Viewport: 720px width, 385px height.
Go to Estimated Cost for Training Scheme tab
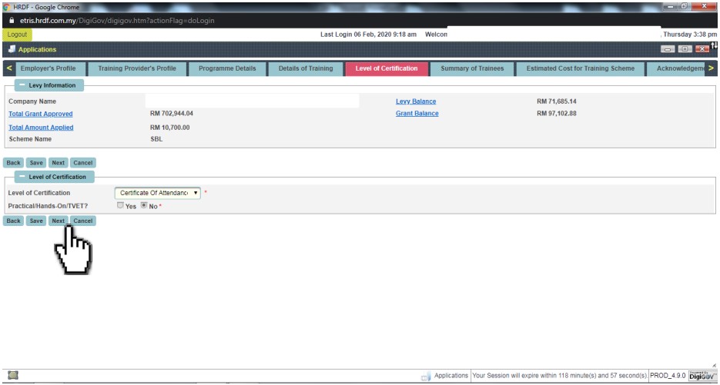pos(580,68)
